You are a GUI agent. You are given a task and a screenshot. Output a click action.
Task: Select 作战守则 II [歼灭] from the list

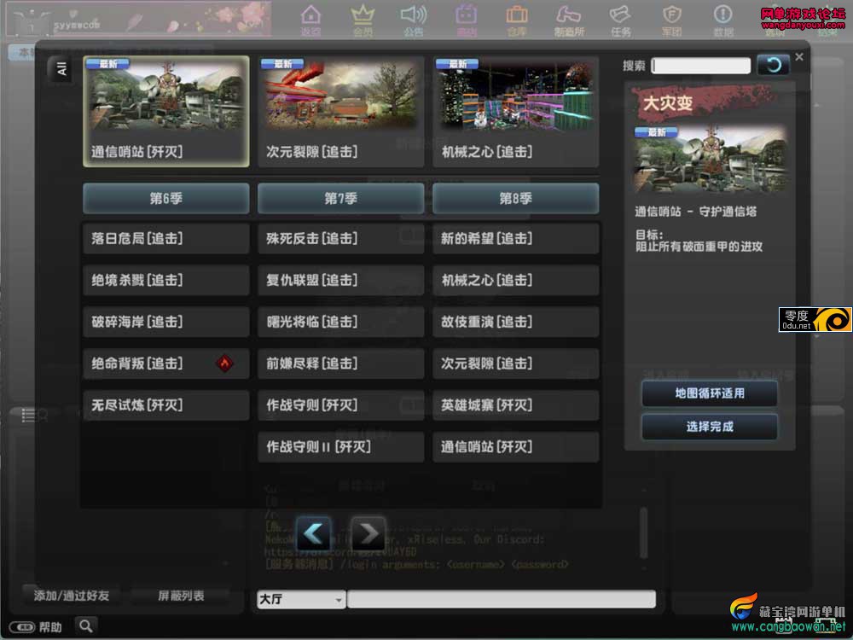pos(341,447)
